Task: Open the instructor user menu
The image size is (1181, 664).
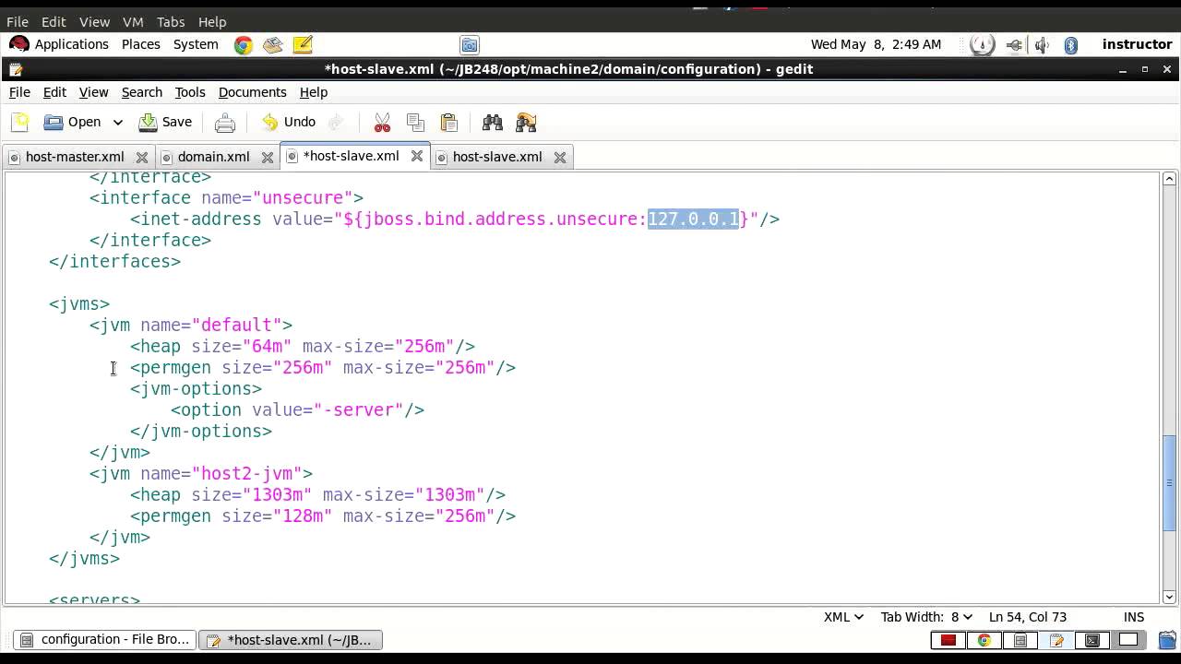Action: coord(1137,44)
